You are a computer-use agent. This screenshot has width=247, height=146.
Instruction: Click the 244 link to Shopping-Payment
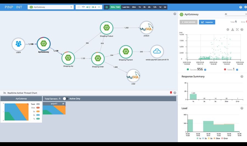point(112,55)
